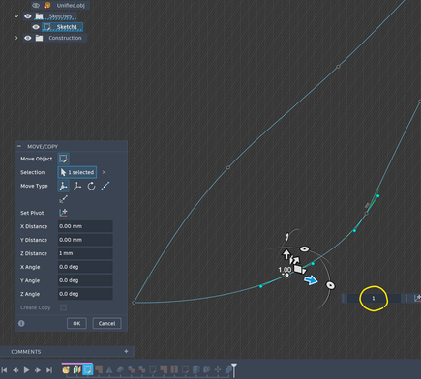Screen dimensions: 421x379
Task: Jump to timeline beginning
Action: pos(4,370)
